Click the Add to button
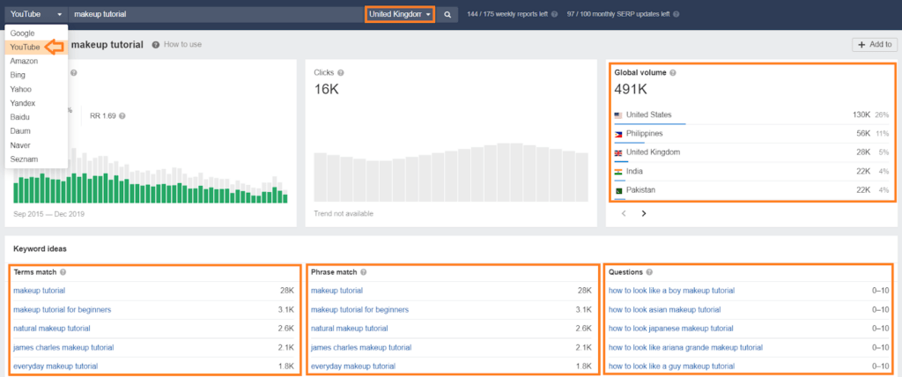 [875, 44]
